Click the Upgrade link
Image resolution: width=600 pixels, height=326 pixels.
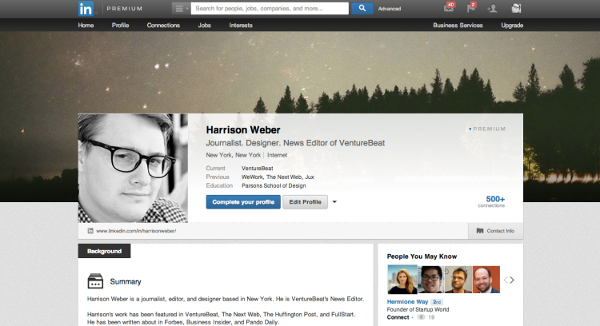(512, 26)
